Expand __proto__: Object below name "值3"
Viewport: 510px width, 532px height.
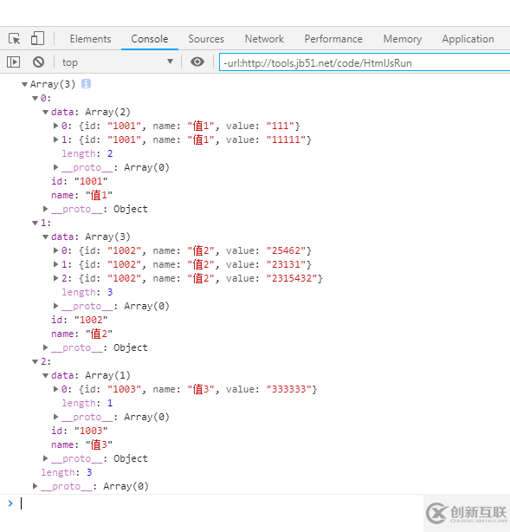[45, 458]
